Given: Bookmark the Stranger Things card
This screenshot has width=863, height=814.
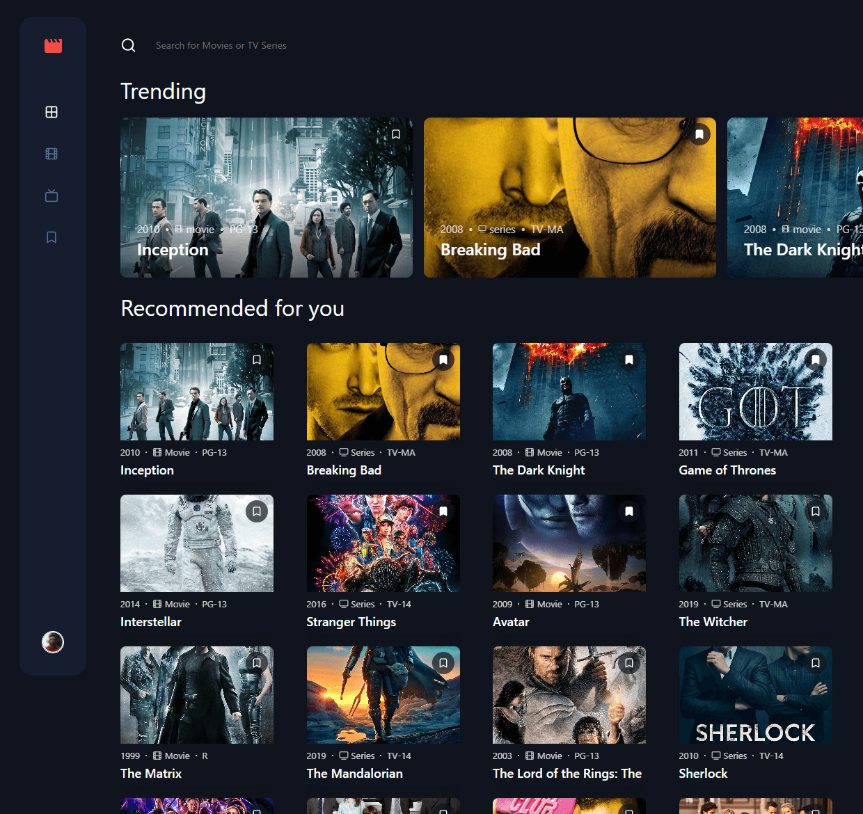Looking at the screenshot, I should pos(443,511).
